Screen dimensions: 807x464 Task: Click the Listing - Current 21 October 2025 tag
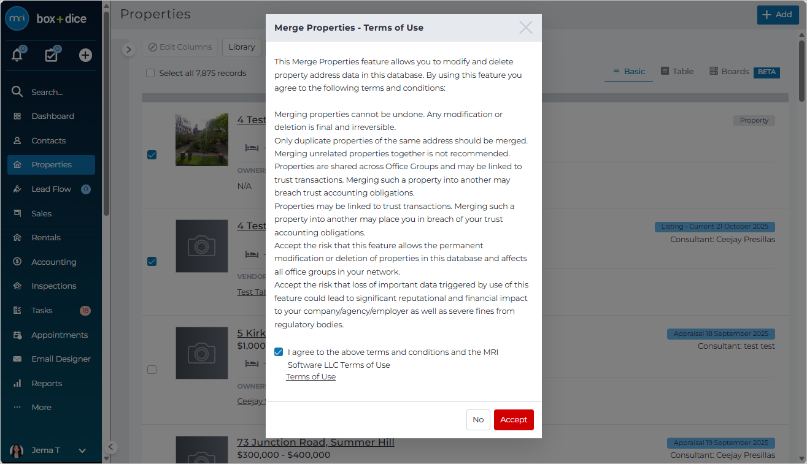coord(715,227)
